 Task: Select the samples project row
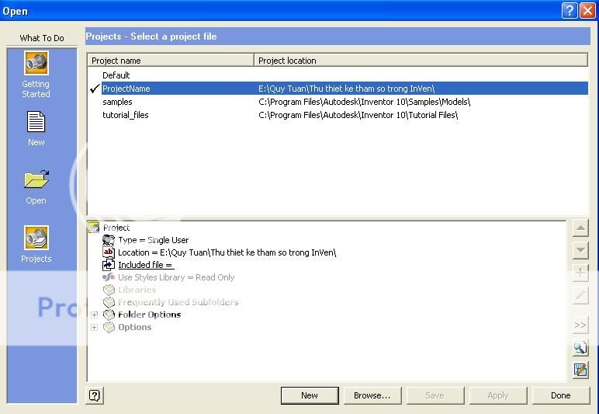(338, 102)
